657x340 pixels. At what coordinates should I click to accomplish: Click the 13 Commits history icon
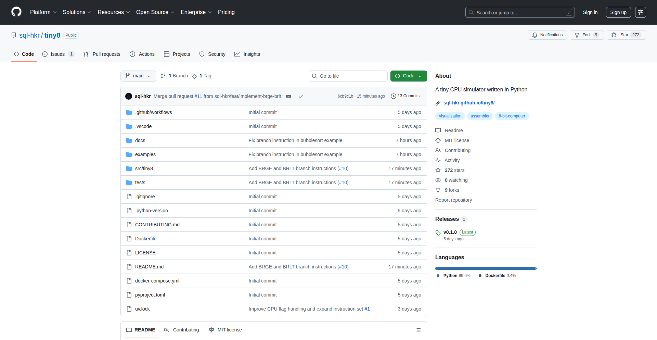pos(394,96)
